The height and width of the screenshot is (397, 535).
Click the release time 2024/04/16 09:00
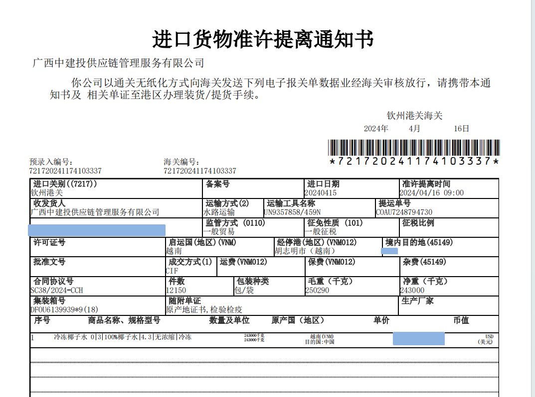432,193
